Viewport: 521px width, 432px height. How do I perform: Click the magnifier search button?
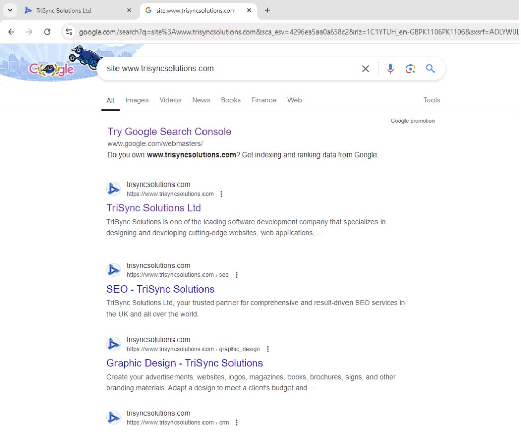tap(430, 69)
